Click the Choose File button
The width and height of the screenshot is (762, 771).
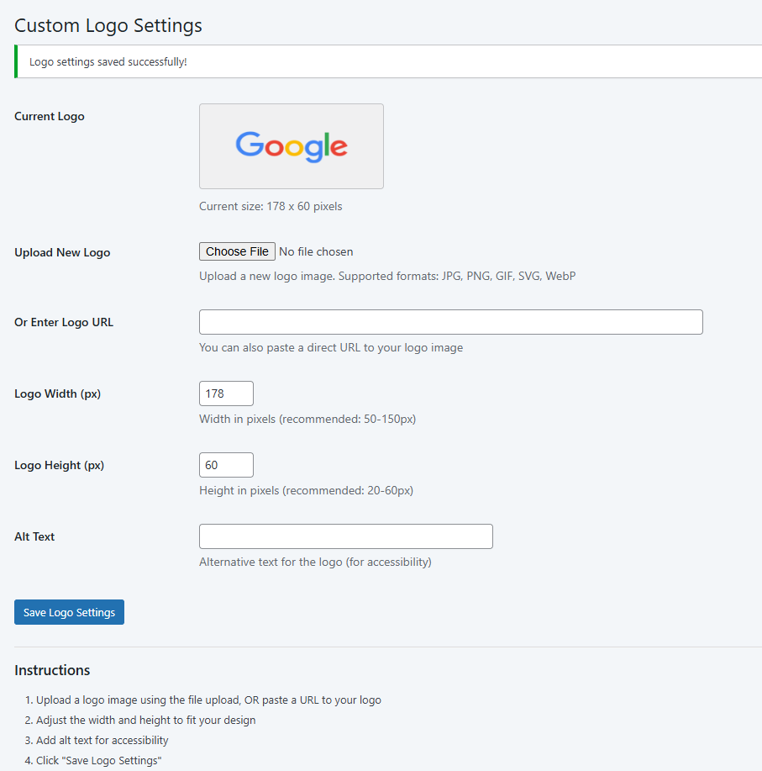pyautogui.click(x=237, y=251)
